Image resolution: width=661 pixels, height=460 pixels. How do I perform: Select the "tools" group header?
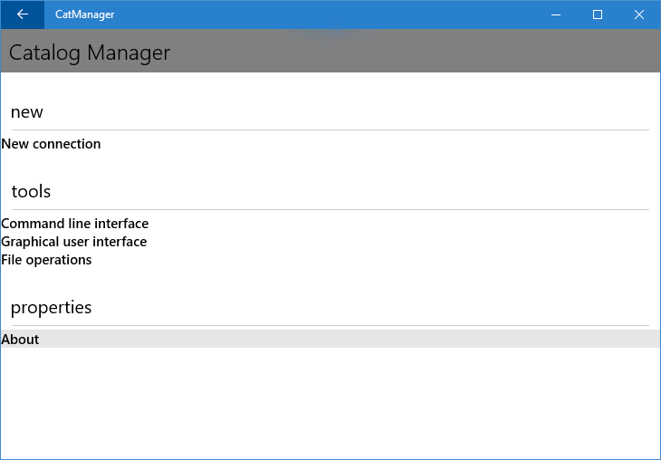31,192
